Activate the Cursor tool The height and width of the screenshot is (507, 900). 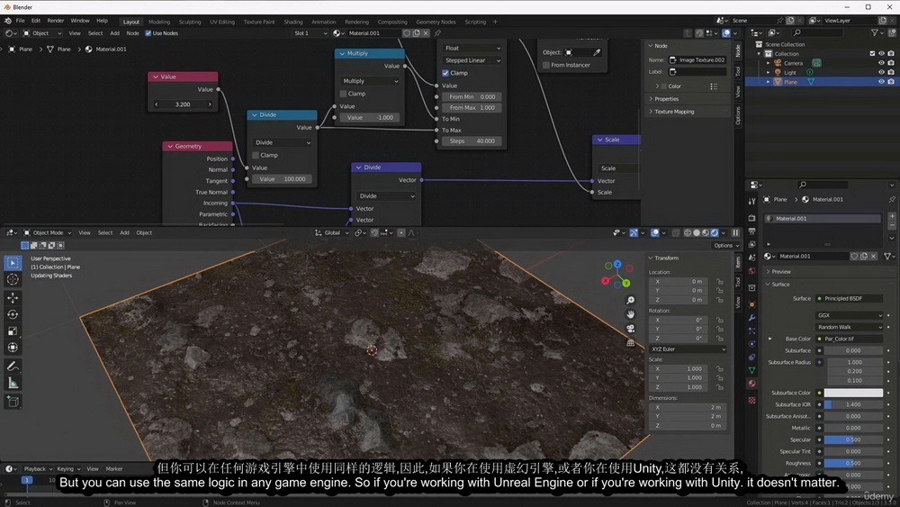(x=13, y=280)
